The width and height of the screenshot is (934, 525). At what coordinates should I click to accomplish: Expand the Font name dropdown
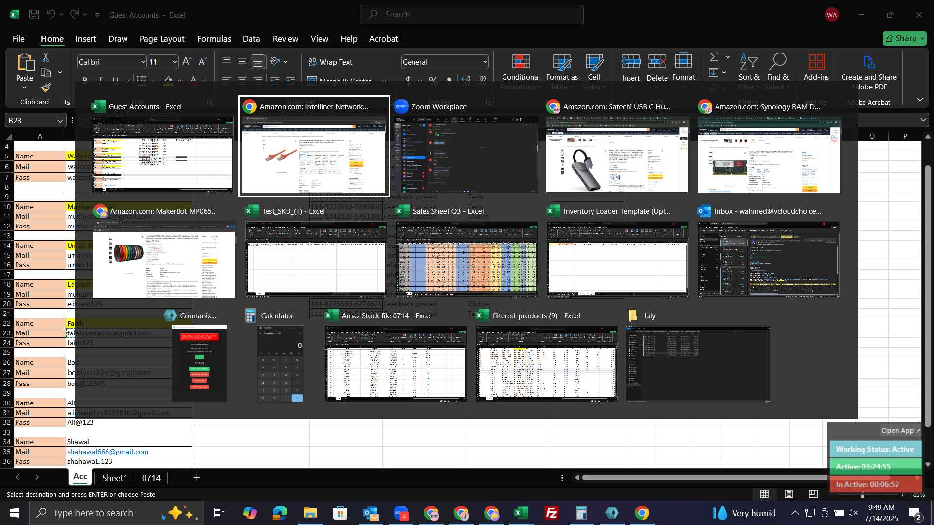coord(143,62)
